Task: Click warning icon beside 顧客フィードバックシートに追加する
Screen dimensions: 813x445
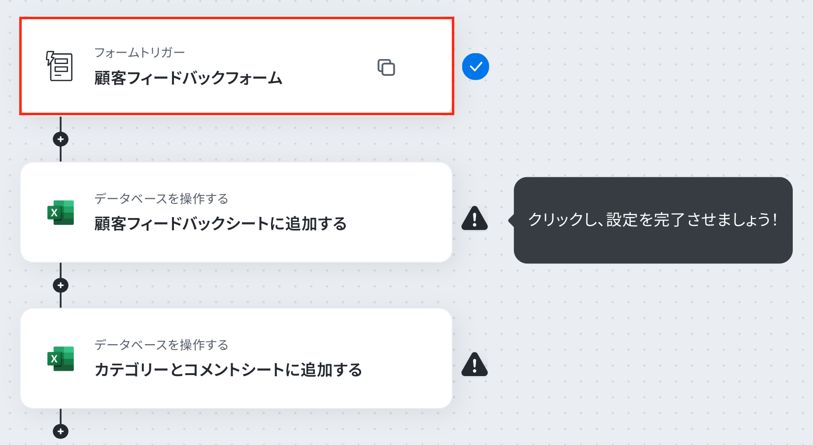Action: pyautogui.click(x=474, y=218)
